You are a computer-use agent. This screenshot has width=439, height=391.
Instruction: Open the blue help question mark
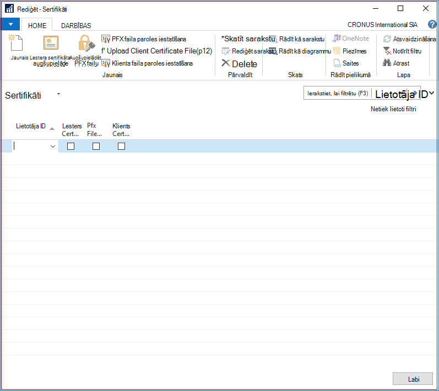(432, 24)
